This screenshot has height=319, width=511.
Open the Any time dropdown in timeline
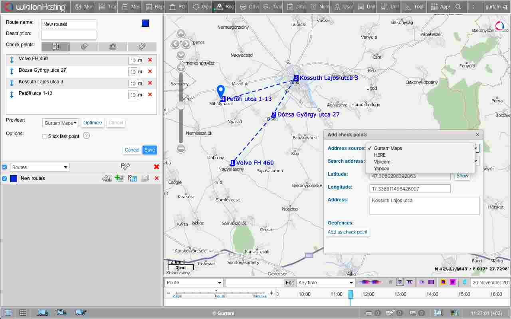tap(325, 282)
